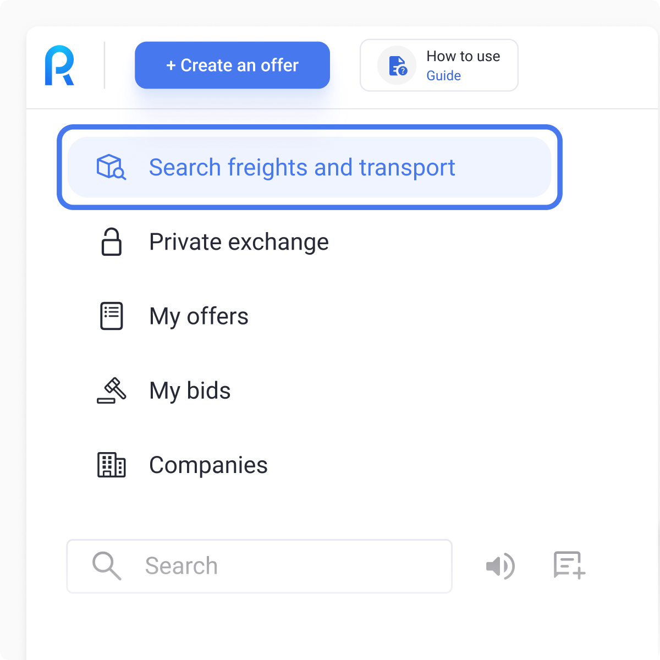Click the guide document question icon
Viewport: 660px width, 660px height.
(397, 65)
